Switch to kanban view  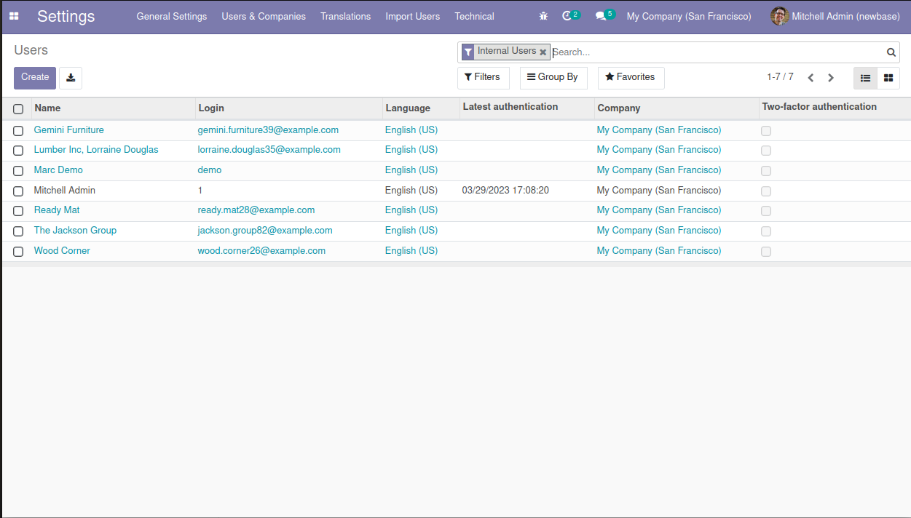(888, 78)
